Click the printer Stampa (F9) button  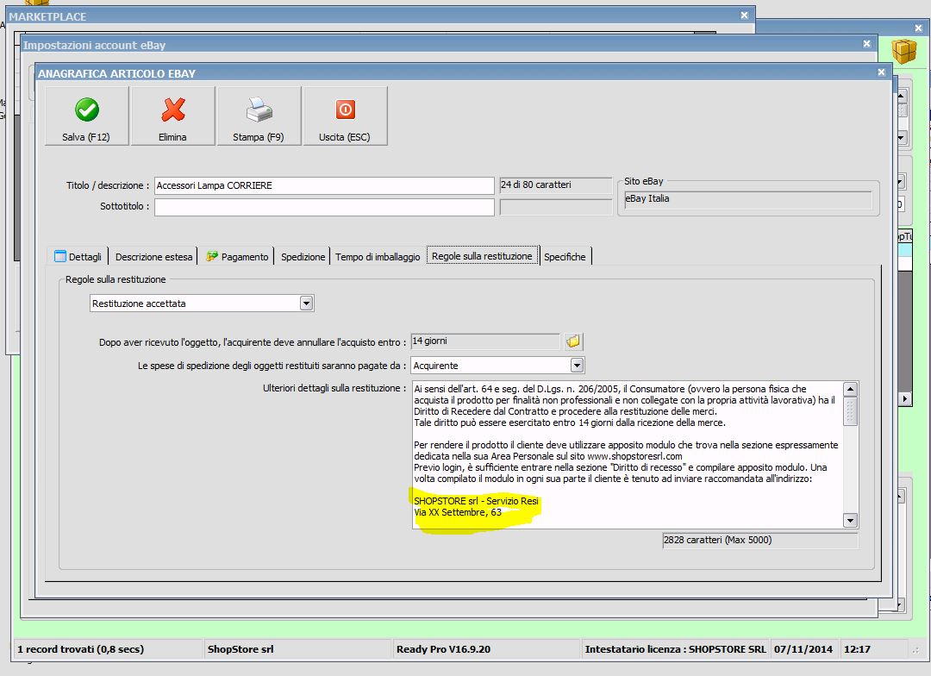pyautogui.click(x=259, y=116)
